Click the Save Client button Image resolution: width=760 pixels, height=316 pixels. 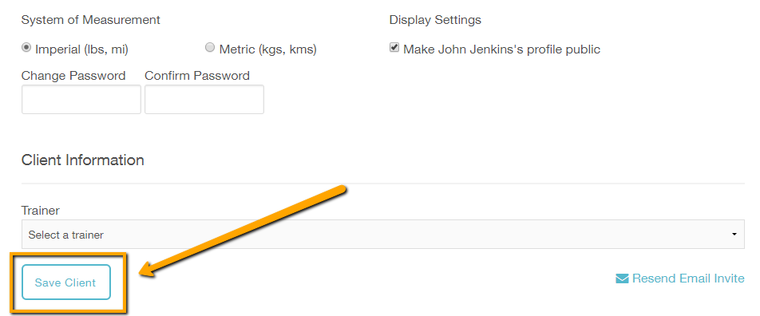(66, 282)
